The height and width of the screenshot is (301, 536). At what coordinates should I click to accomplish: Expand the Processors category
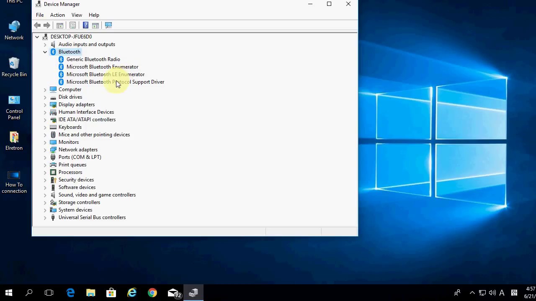[45, 172]
